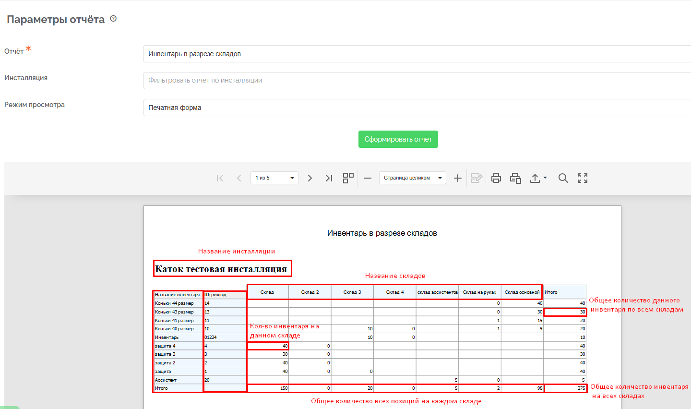Print the current page icon
The image size is (691, 409).
(515, 178)
